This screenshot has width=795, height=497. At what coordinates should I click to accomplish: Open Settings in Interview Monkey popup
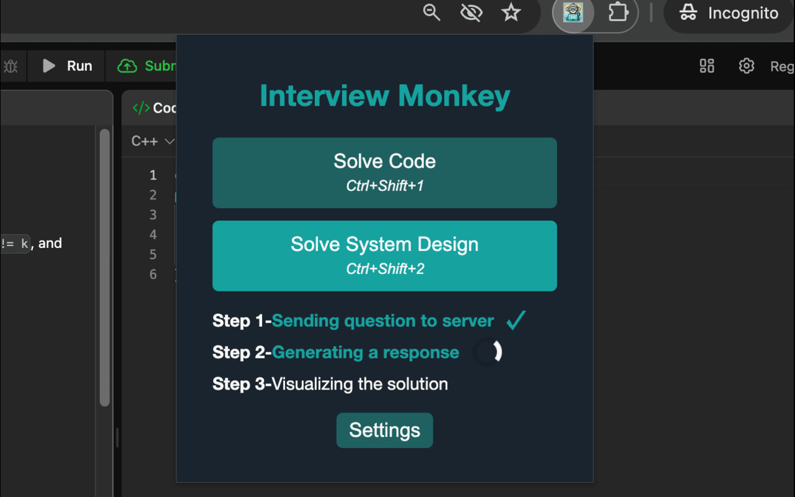(384, 430)
